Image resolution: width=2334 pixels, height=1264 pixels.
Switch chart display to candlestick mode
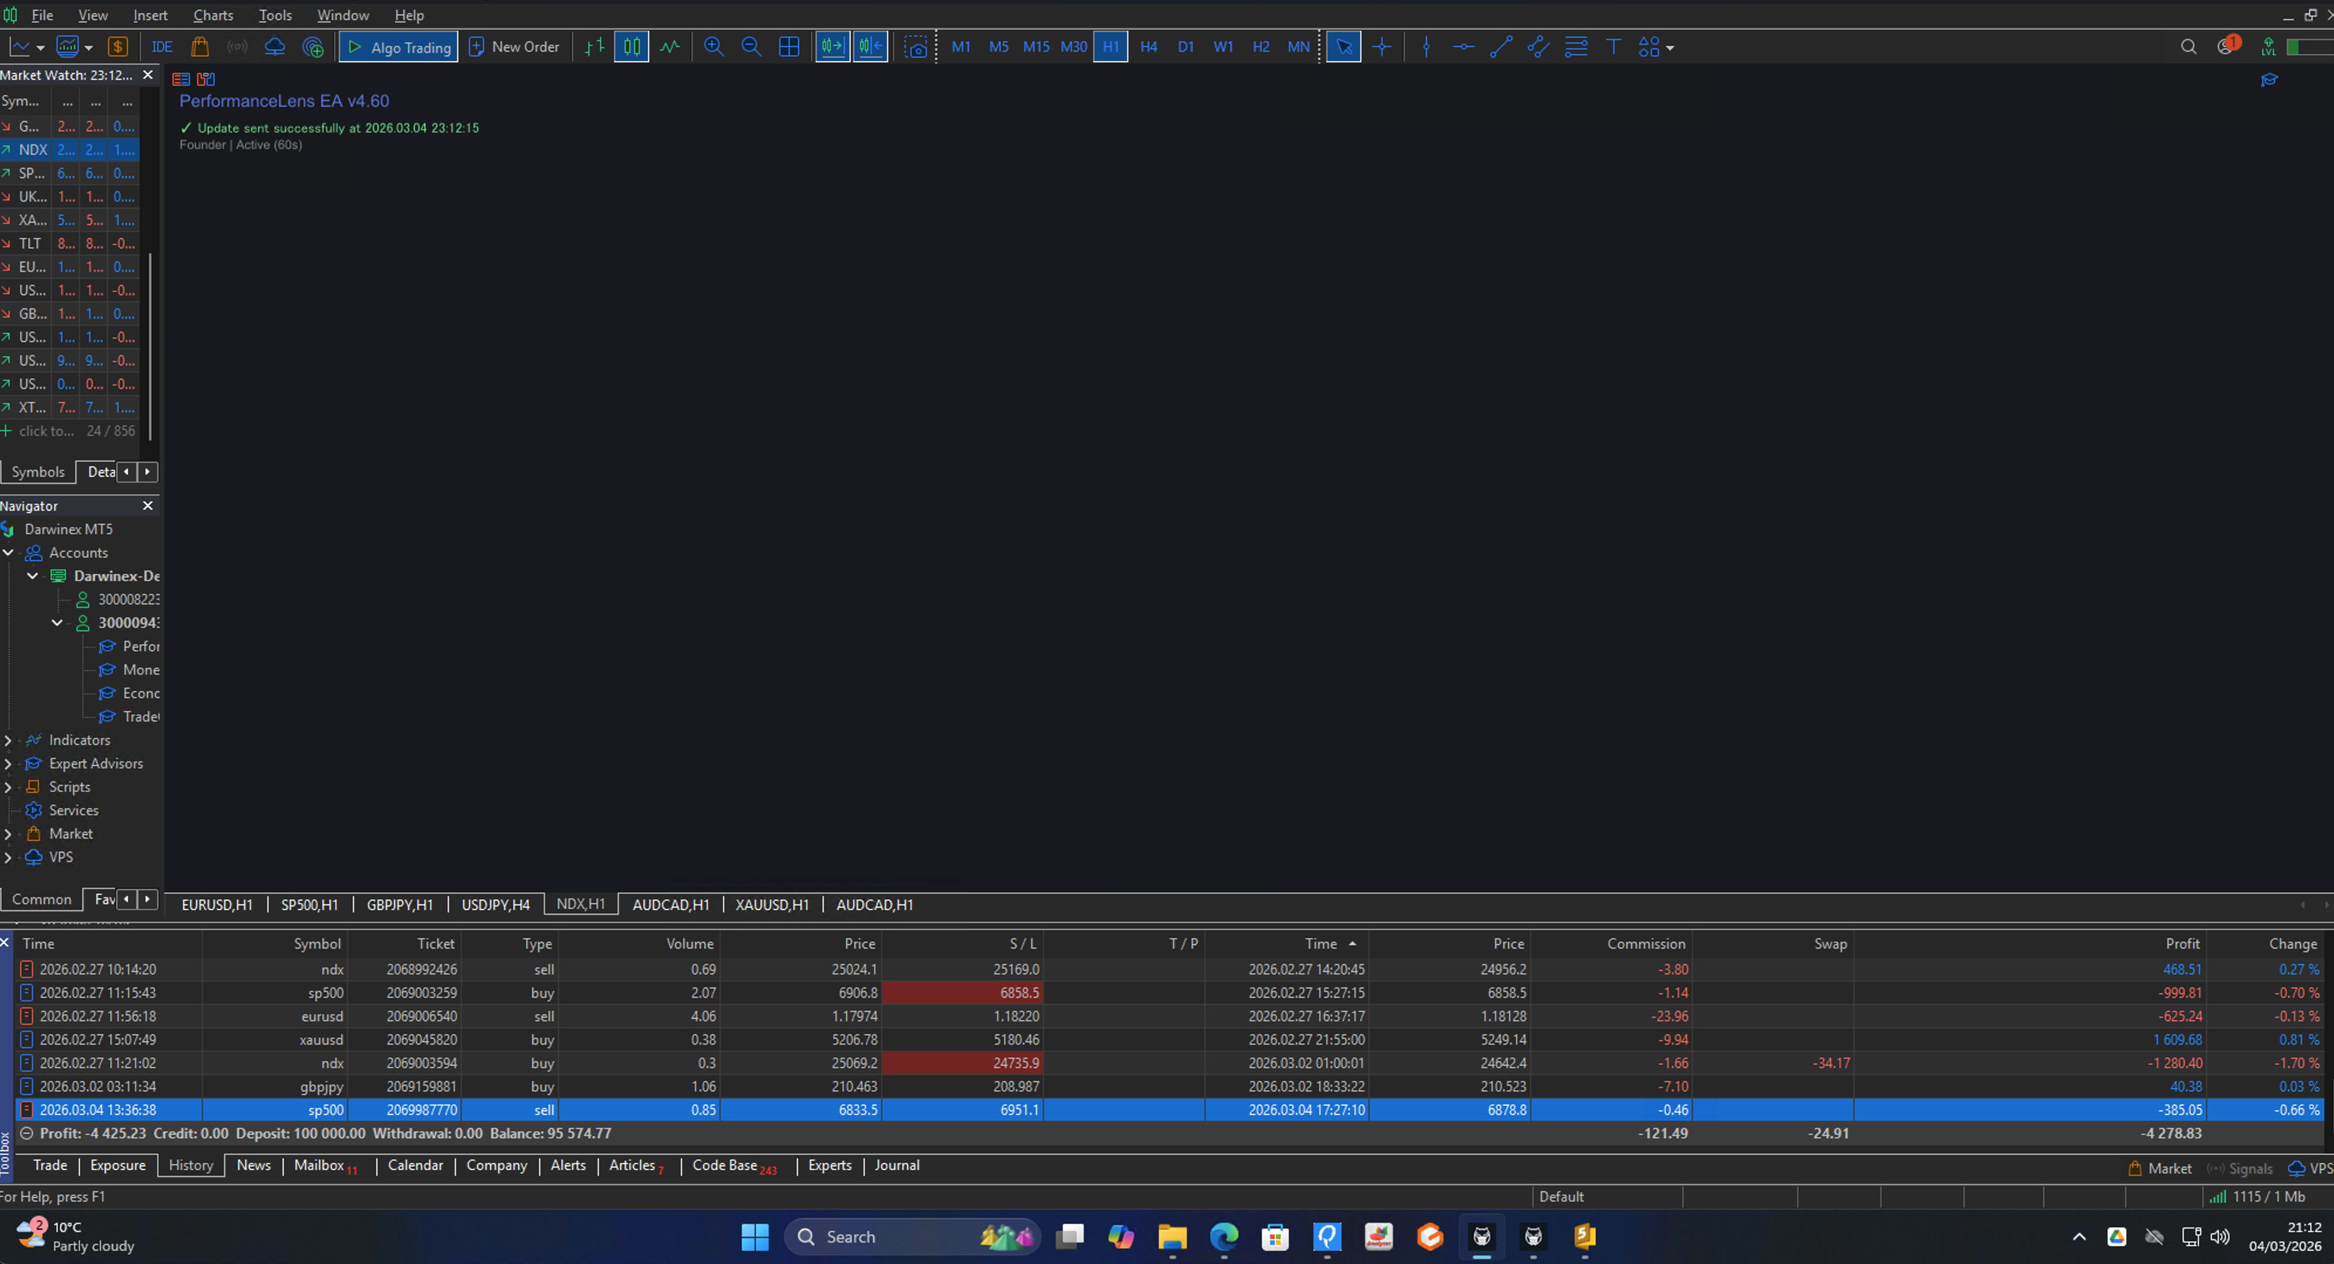point(630,46)
